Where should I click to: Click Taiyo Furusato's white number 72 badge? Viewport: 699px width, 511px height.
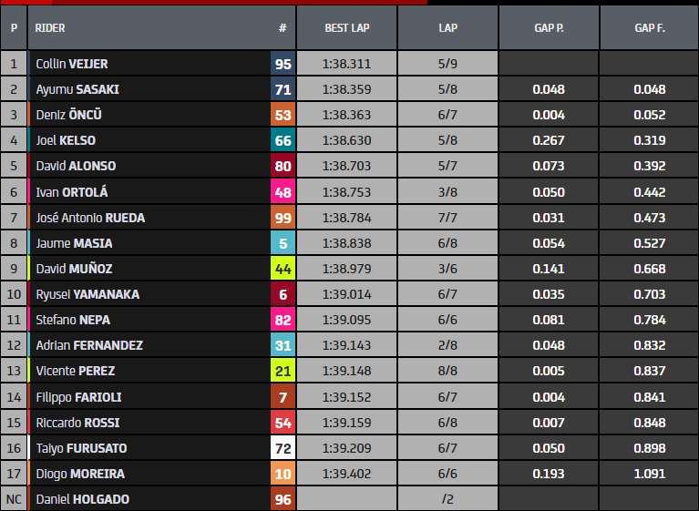pyautogui.click(x=283, y=448)
